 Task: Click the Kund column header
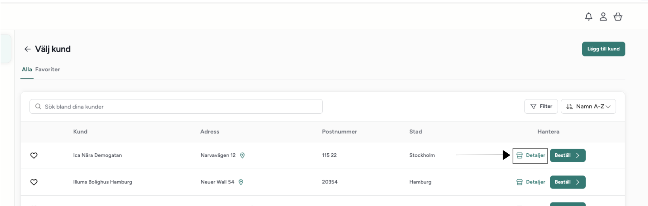[80, 132]
